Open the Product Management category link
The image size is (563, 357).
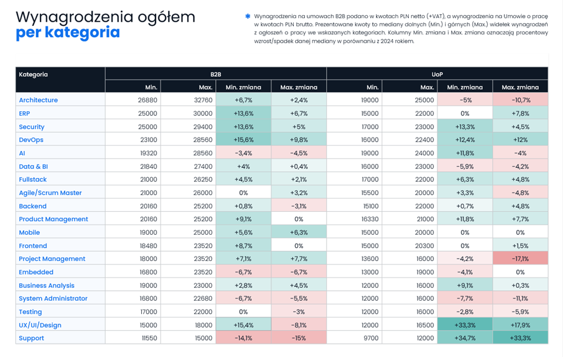(53, 219)
